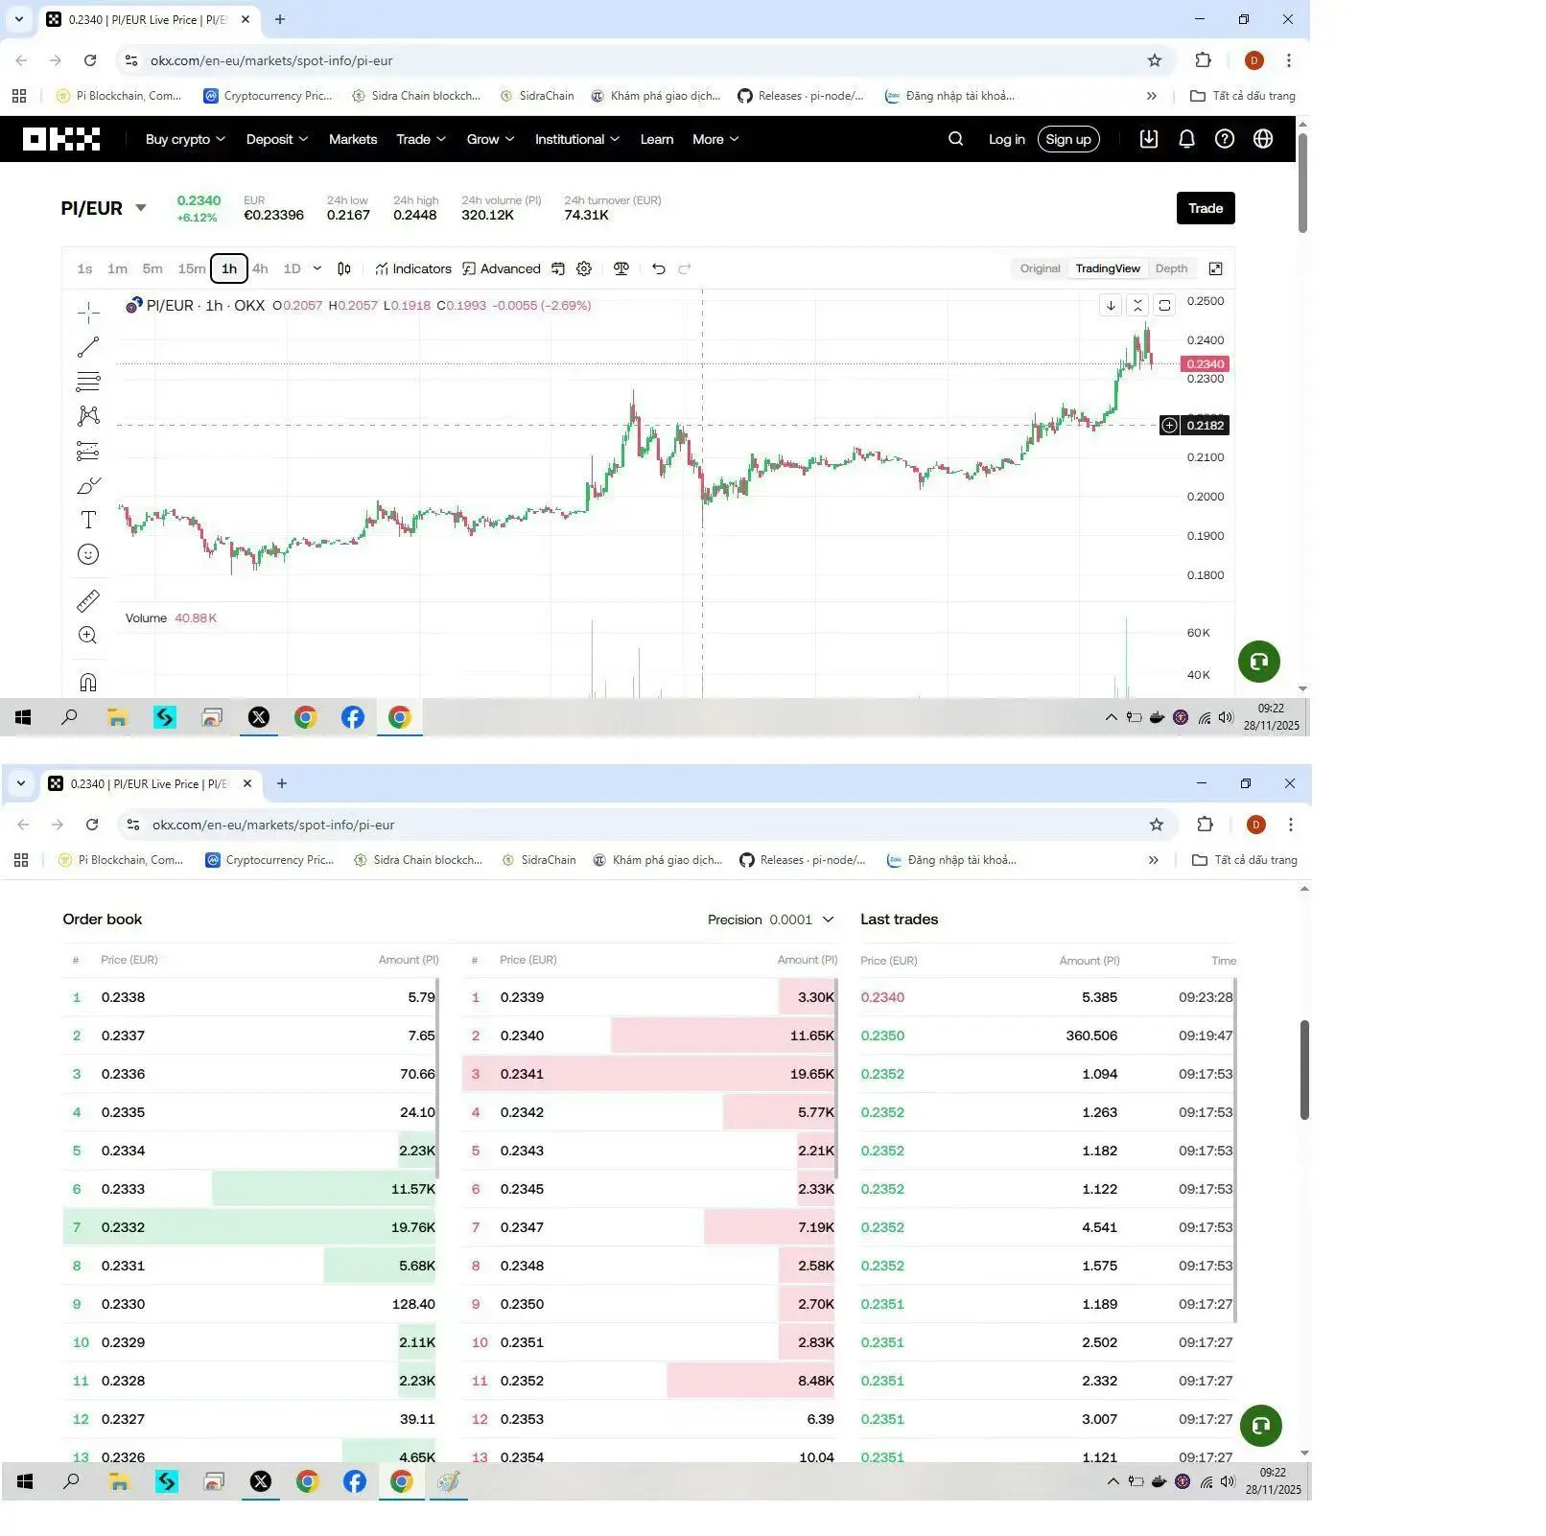1546x1536 pixels.
Task: Select the 1h chart interval
Action: click(x=229, y=269)
